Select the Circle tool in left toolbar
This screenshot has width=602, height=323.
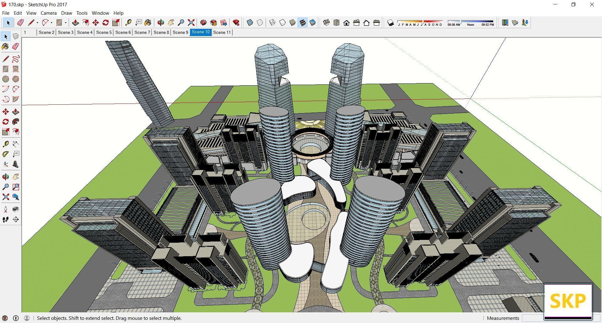pos(6,79)
